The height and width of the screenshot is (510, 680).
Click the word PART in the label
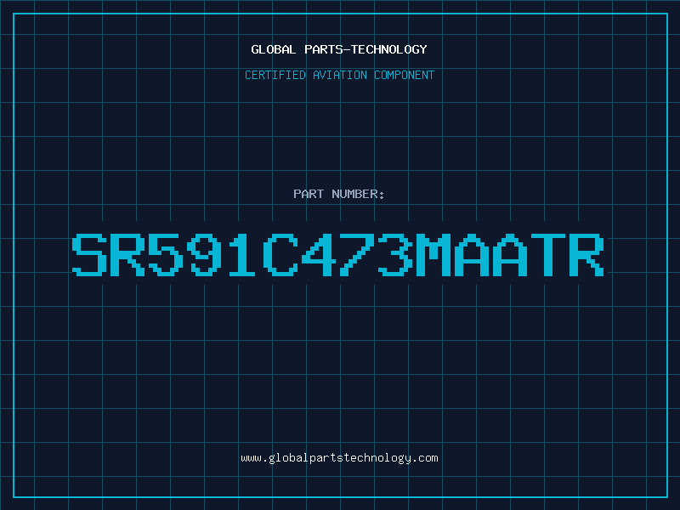[x=309, y=194]
